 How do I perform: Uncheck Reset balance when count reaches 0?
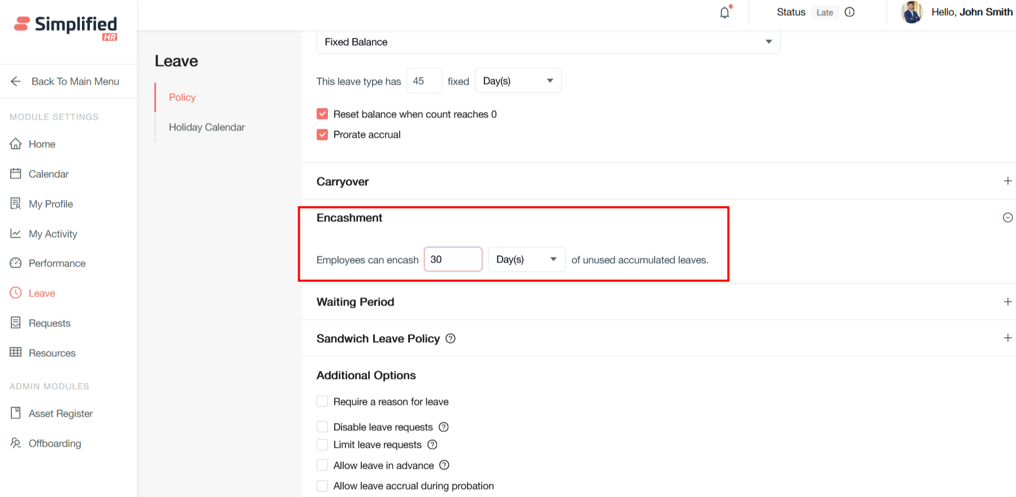(322, 114)
